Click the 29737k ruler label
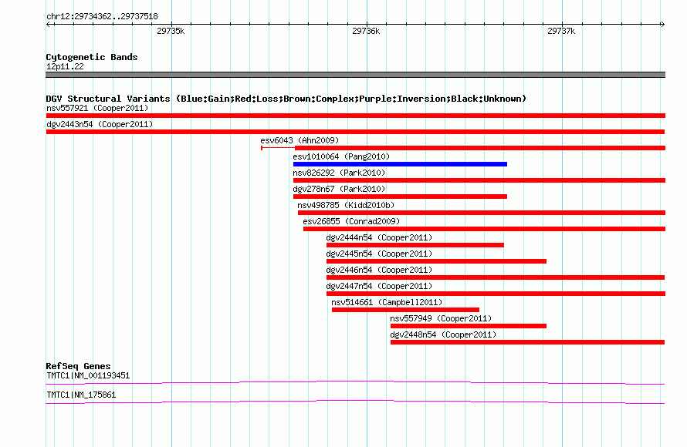The height and width of the screenshot is (447, 687). point(561,31)
